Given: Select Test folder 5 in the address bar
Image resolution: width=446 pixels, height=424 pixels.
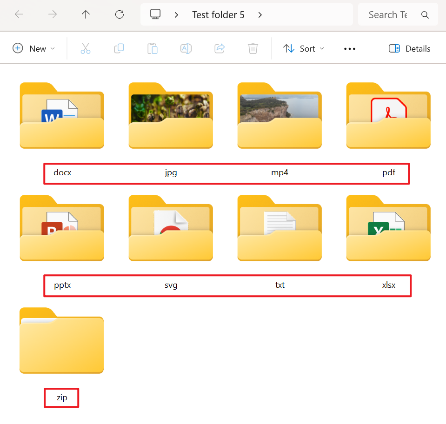Looking at the screenshot, I should (x=218, y=15).
